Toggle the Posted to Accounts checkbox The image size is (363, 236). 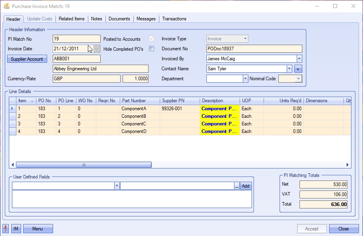151,39
